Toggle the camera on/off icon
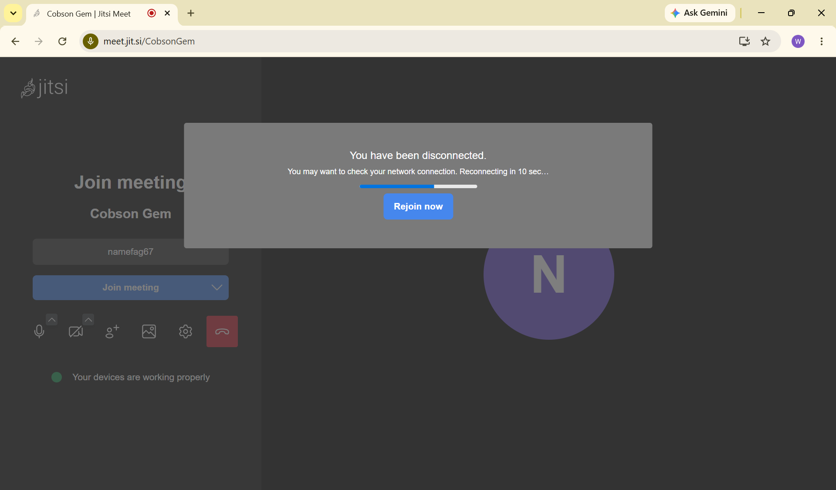This screenshot has height=490, width=836. [76, 331]
